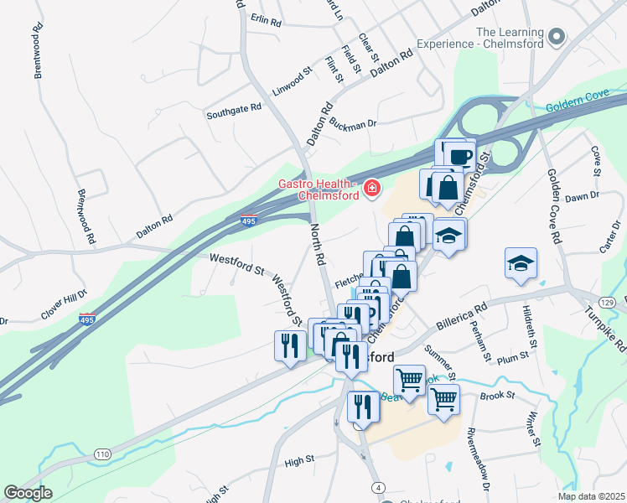The image size is (627, 503).
Task: Open The Learning Experience location pin
Action: pos(557,37)
